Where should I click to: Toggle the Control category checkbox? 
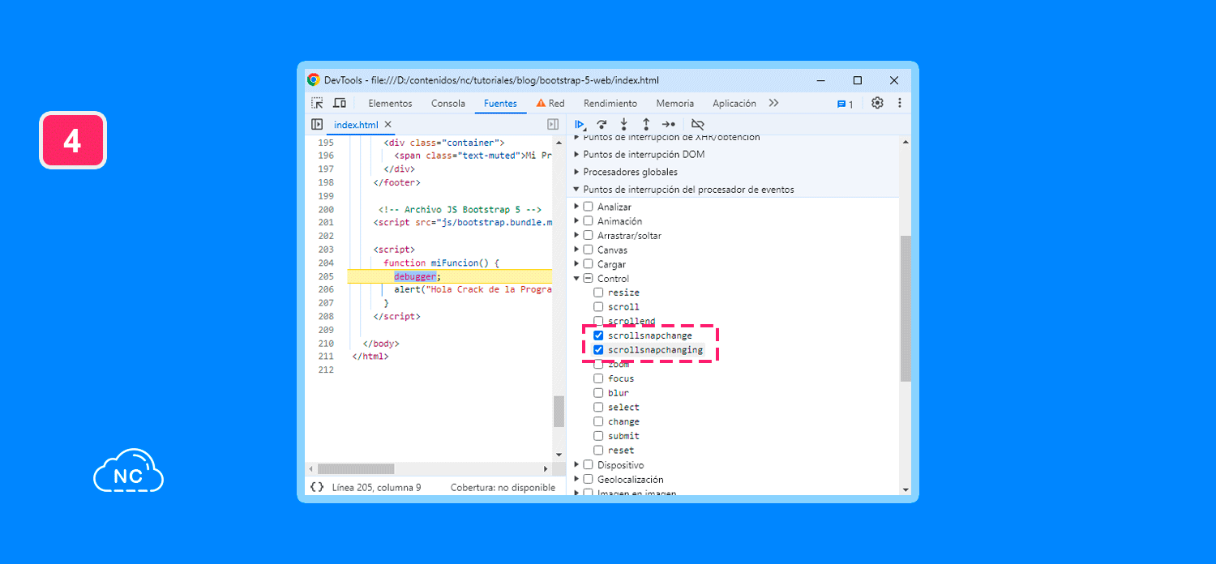[x=589, y=278]
